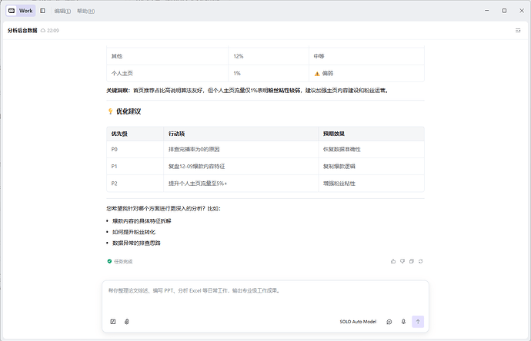Click the slash command icon in input box
This screenshot has width=531, height=341.
pyautogui.click(x=113, y=322)
